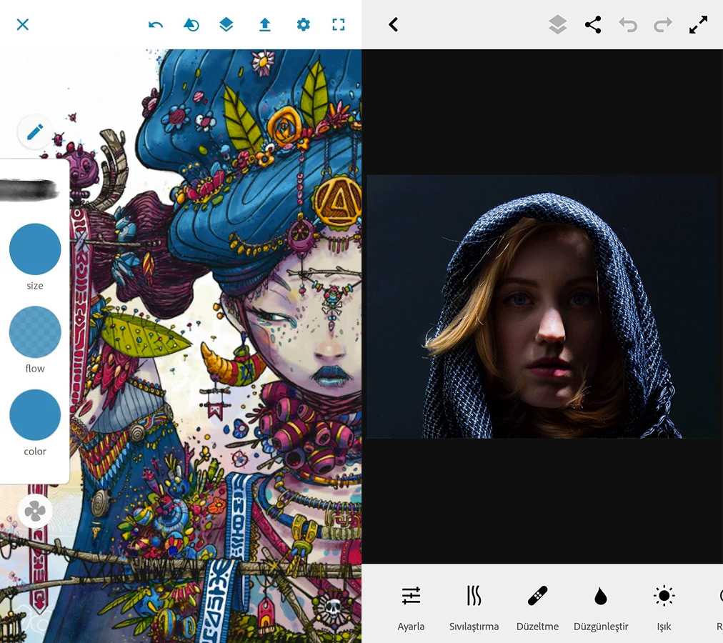Open the shapes tool icon
Screen dimensions: 723x643
click(191, 24)
